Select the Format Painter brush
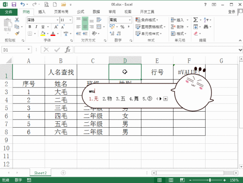This screenshot has height=183, width=243. [17, 33]
